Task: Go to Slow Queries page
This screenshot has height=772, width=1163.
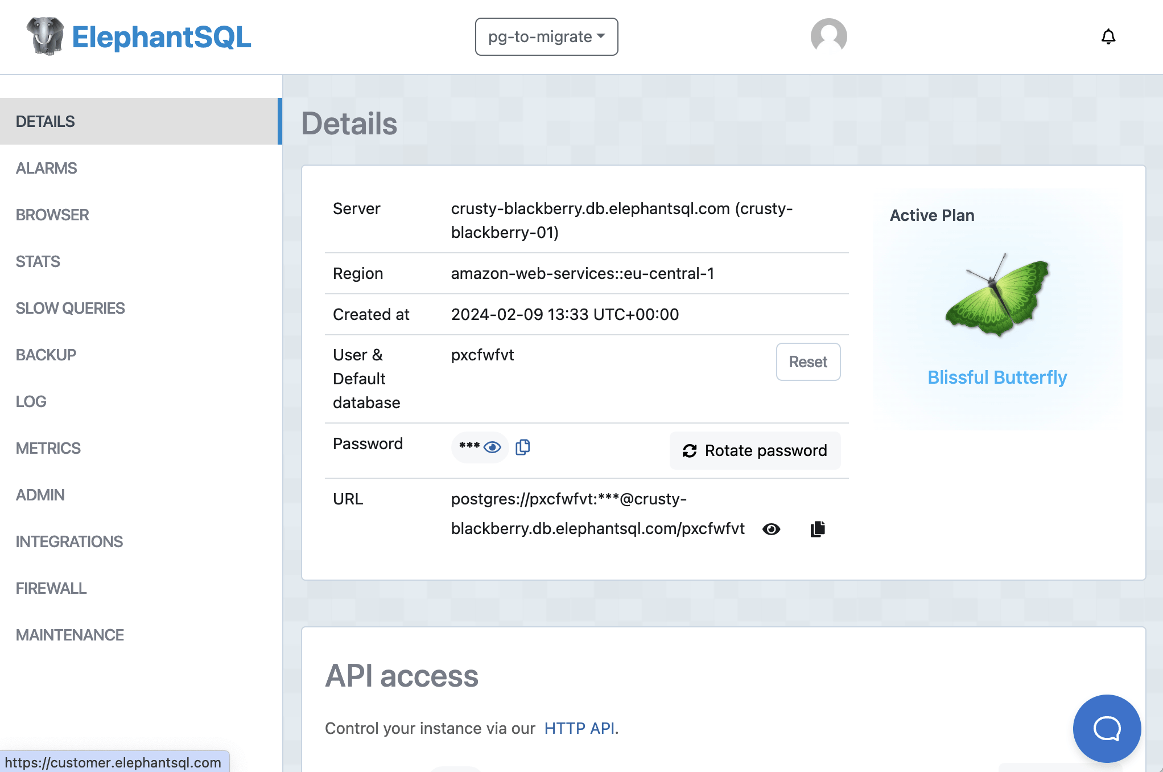Action: tap(70, 308)
